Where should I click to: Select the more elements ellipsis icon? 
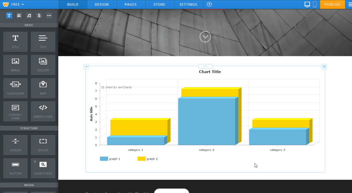click(49, 15)
